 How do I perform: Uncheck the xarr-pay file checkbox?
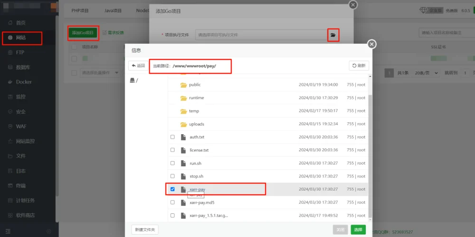172,189
